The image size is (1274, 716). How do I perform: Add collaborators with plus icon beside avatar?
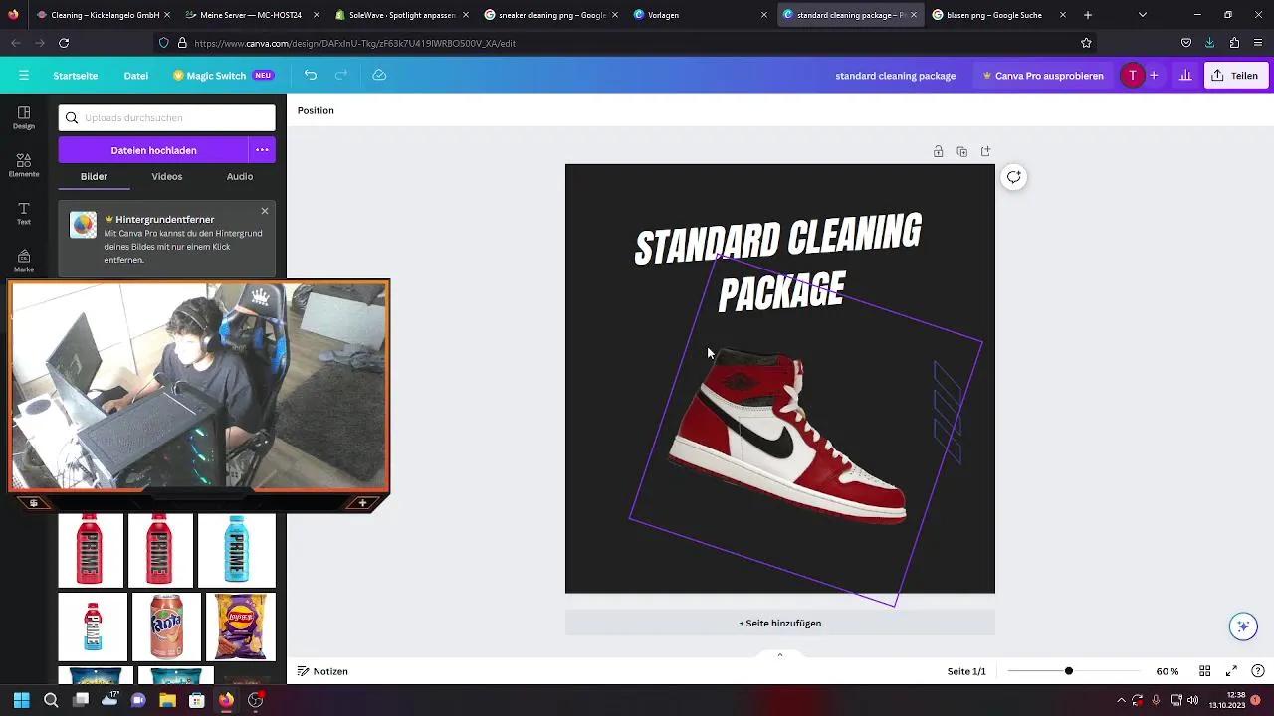[1154, 75]
